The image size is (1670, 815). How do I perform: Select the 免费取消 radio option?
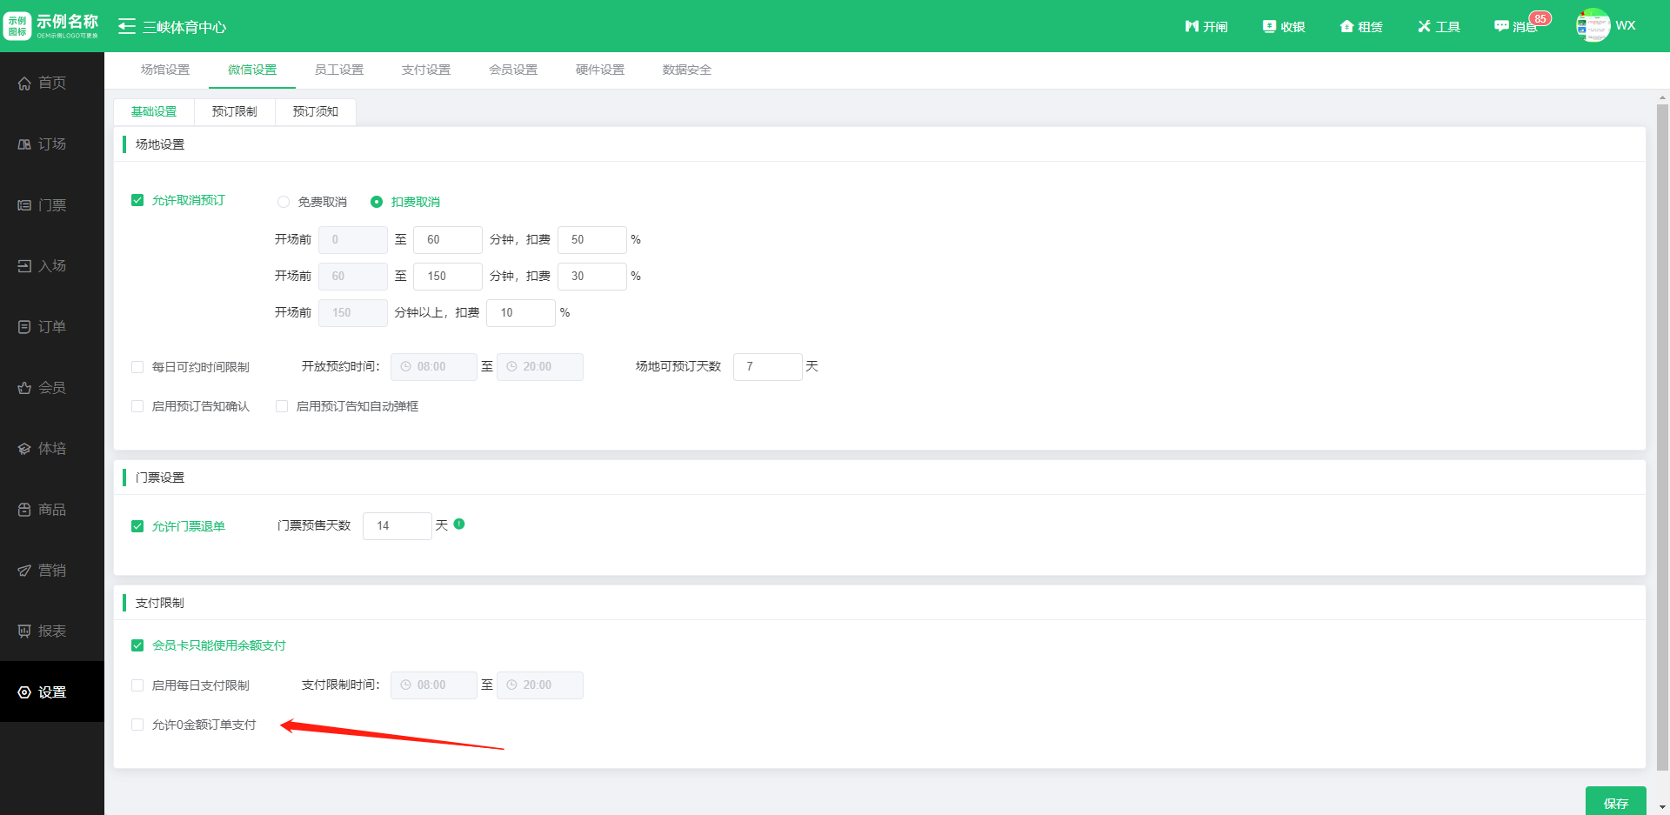point(284,202)
